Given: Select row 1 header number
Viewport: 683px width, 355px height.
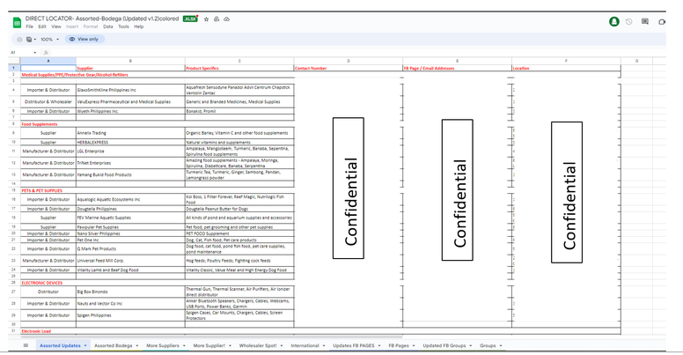Looking at the screenshot, I should [x=13, y=68].
